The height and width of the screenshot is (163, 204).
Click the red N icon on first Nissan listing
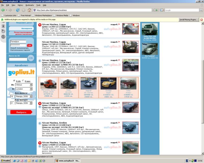pyautogui.click(x=40, y=25)
